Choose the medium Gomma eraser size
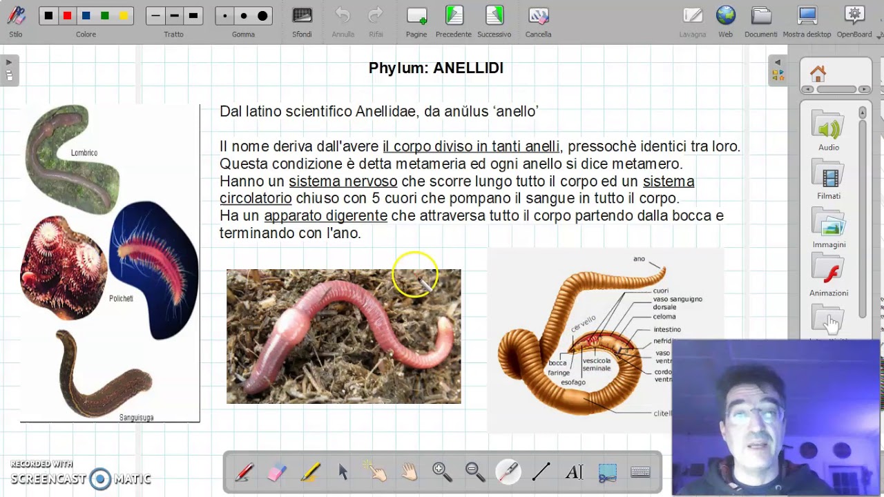 [243, 16]
